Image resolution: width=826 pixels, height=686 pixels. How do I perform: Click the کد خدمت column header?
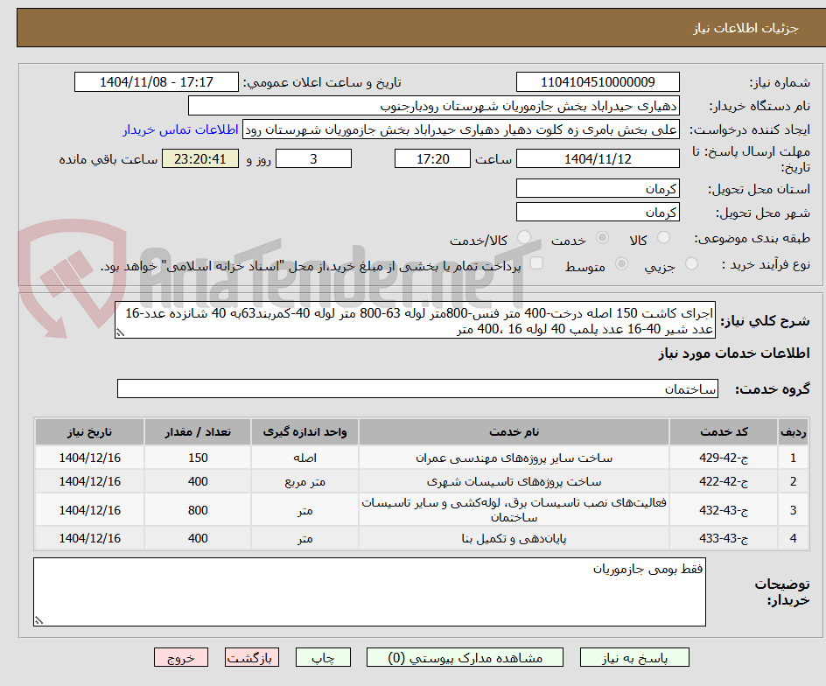point(724,432)
